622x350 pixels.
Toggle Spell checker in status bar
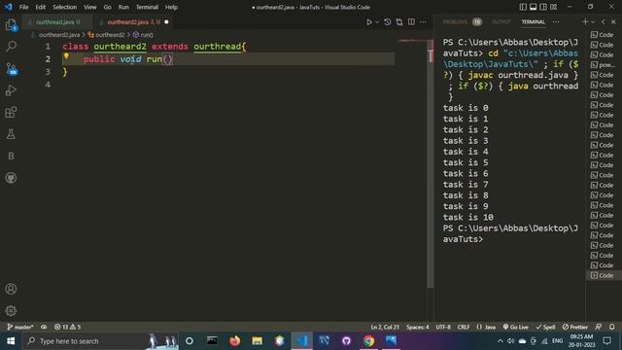[545, 327]
